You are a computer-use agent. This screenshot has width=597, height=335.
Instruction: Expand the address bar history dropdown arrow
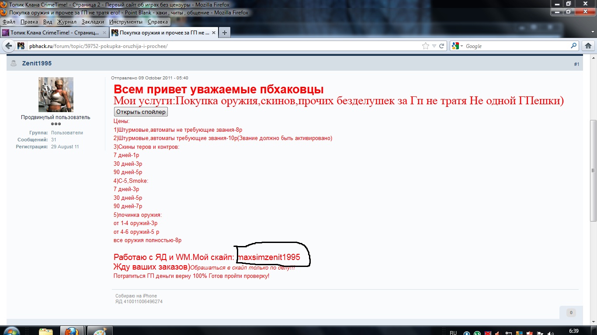coord(434,46)
